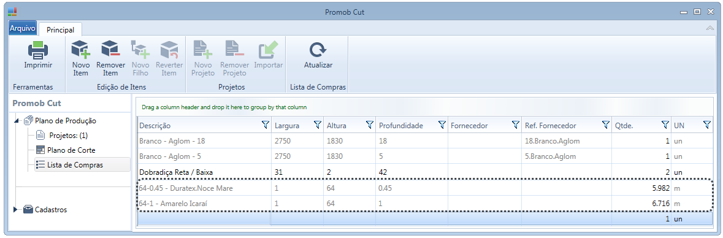
Task: Open filter on Qtde. column
Action: pyautogui.click(x=665, y=125)
